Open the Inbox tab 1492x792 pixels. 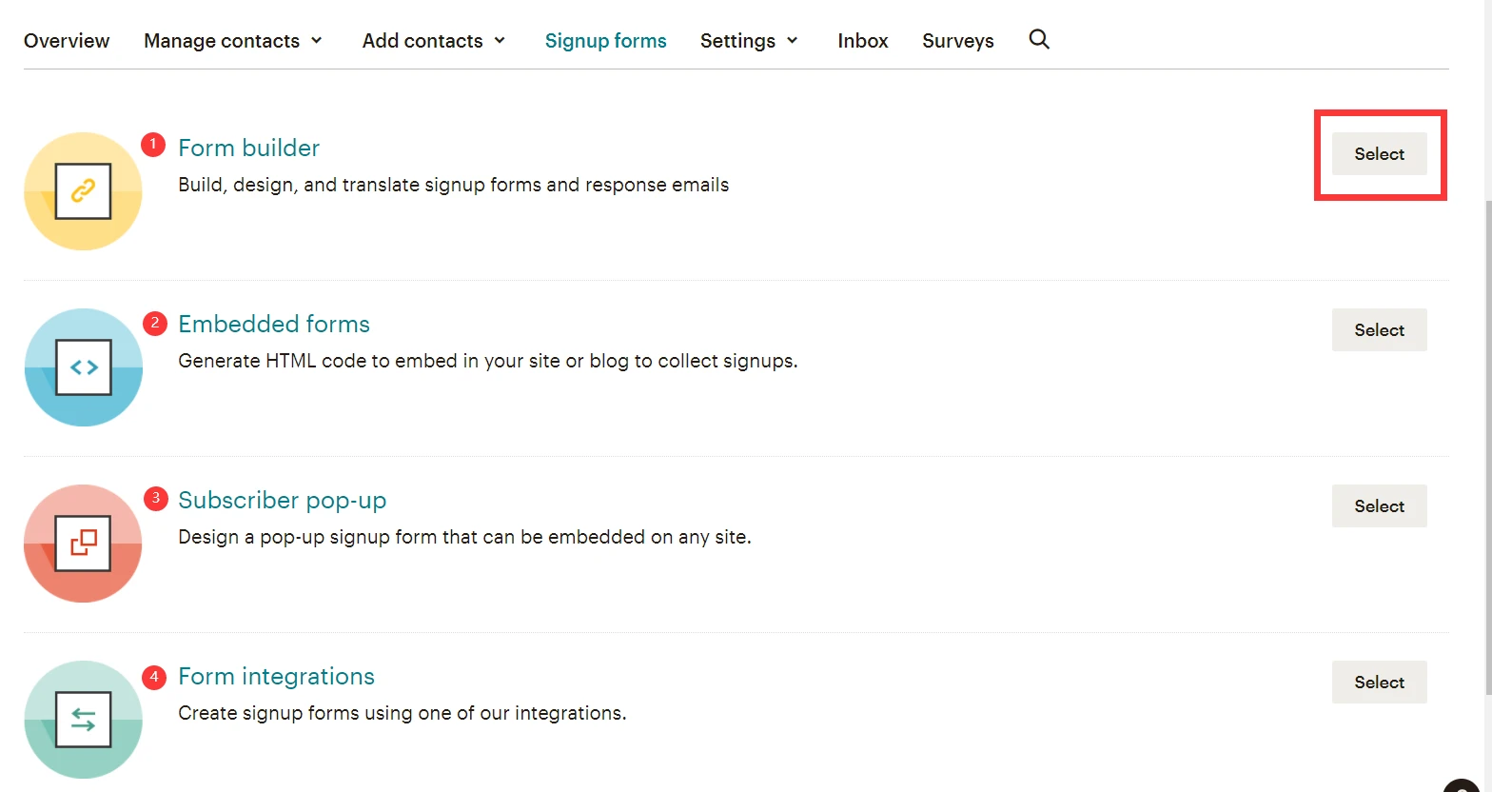pyautogui.click(x=863, y=41)
